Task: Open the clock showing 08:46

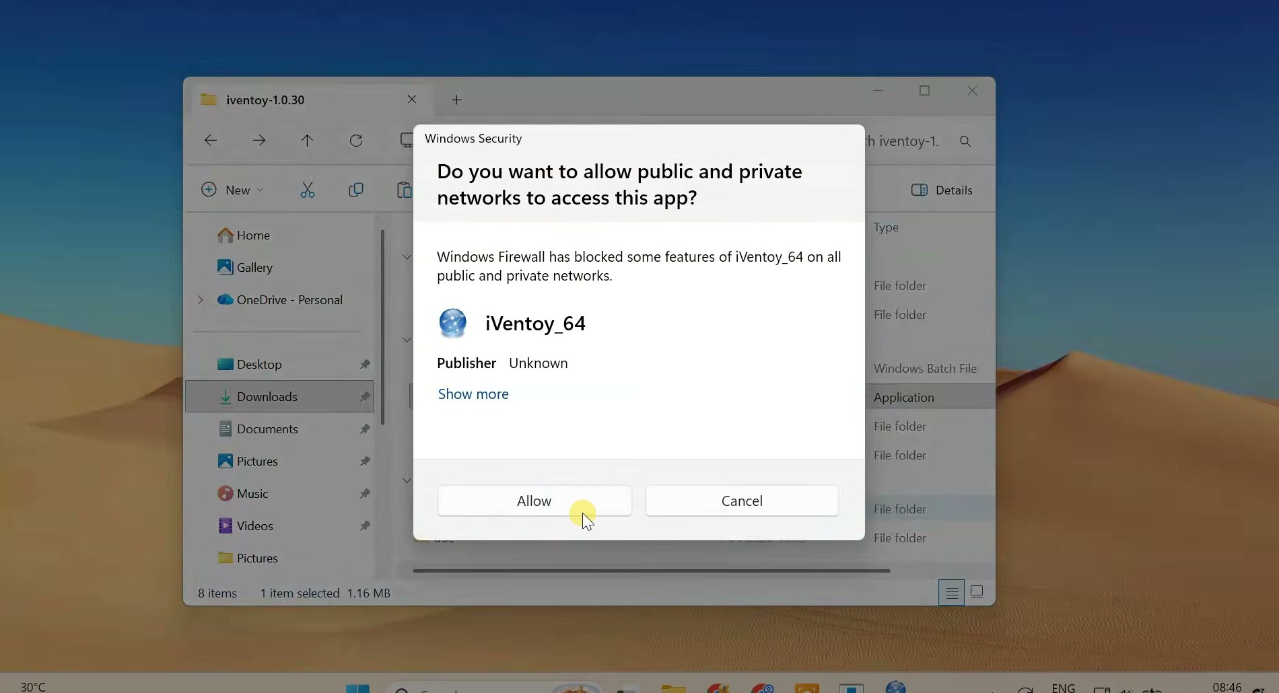Action: click(x=1226, y=687)
